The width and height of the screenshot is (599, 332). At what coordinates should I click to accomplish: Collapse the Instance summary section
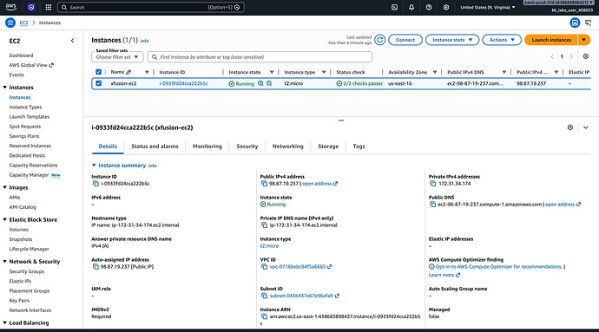pos(94,166)
